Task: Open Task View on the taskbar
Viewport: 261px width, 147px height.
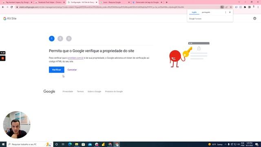Action: pyautogui.click(x=63, y=144)
